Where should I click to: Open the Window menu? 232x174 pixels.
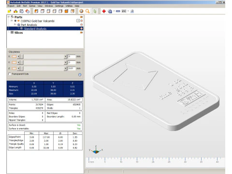point(49,6)
